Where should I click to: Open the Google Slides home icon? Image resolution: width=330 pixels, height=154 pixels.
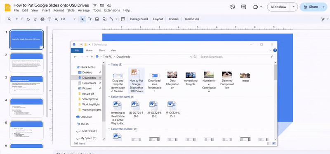7,7
